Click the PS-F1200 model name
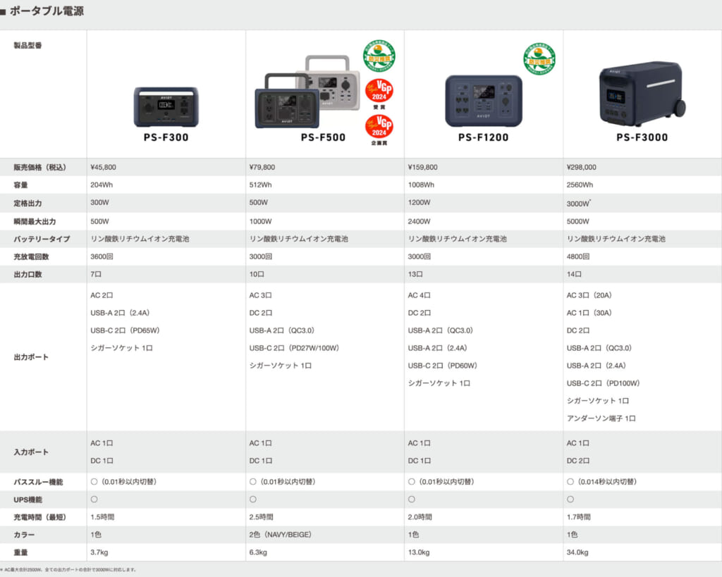722x577 pixels. [x=484, y=137]
